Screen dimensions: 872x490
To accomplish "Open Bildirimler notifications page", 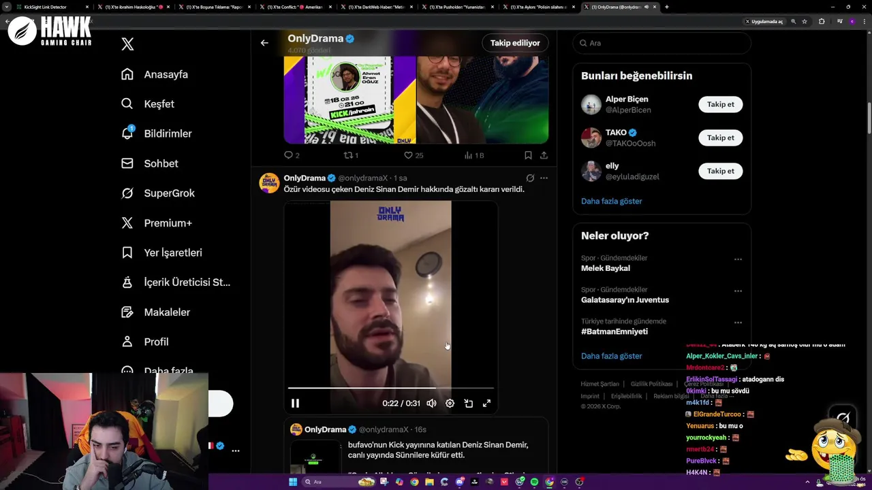I will tap(157, 133).
